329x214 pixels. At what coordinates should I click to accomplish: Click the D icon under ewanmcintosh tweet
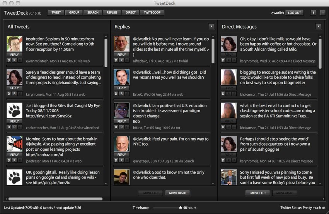pos(9,60)
